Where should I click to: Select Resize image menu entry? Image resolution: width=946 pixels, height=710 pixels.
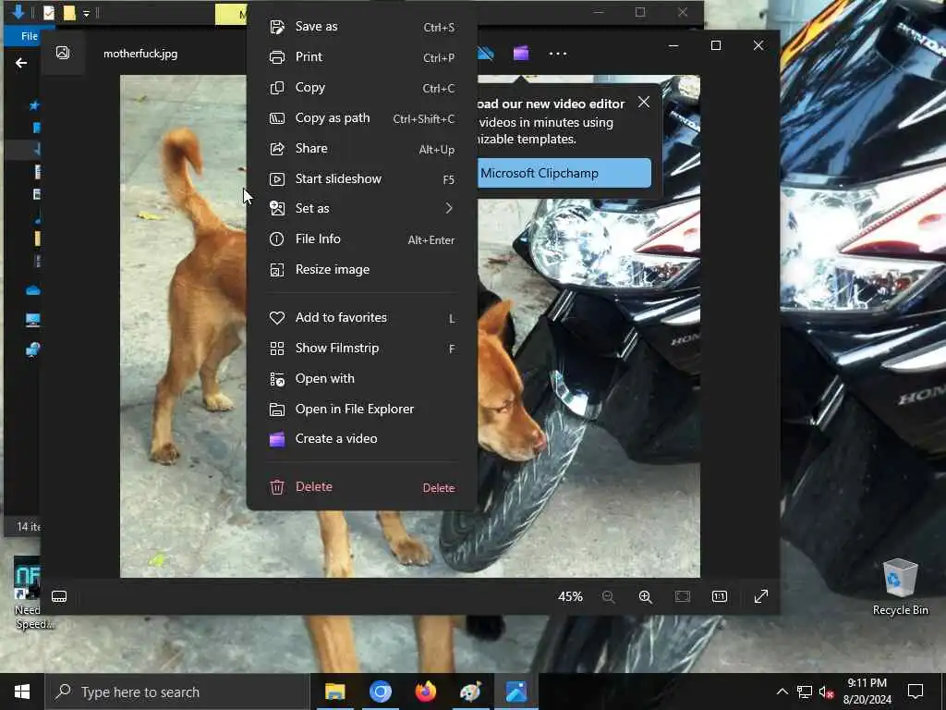362,270
